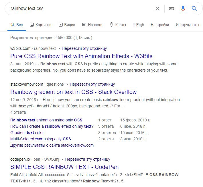This screenshot has height=187, width=203.
Task: Open 'Pure CSS Rainbow Text with Animation Effects'
Action: coord(81,56)
